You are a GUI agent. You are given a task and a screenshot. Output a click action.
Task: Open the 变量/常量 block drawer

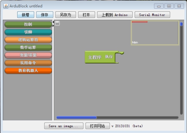click(28, 55)
